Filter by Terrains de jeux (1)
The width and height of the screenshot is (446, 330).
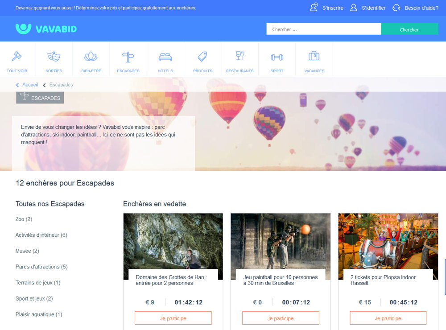pos(38,283)
